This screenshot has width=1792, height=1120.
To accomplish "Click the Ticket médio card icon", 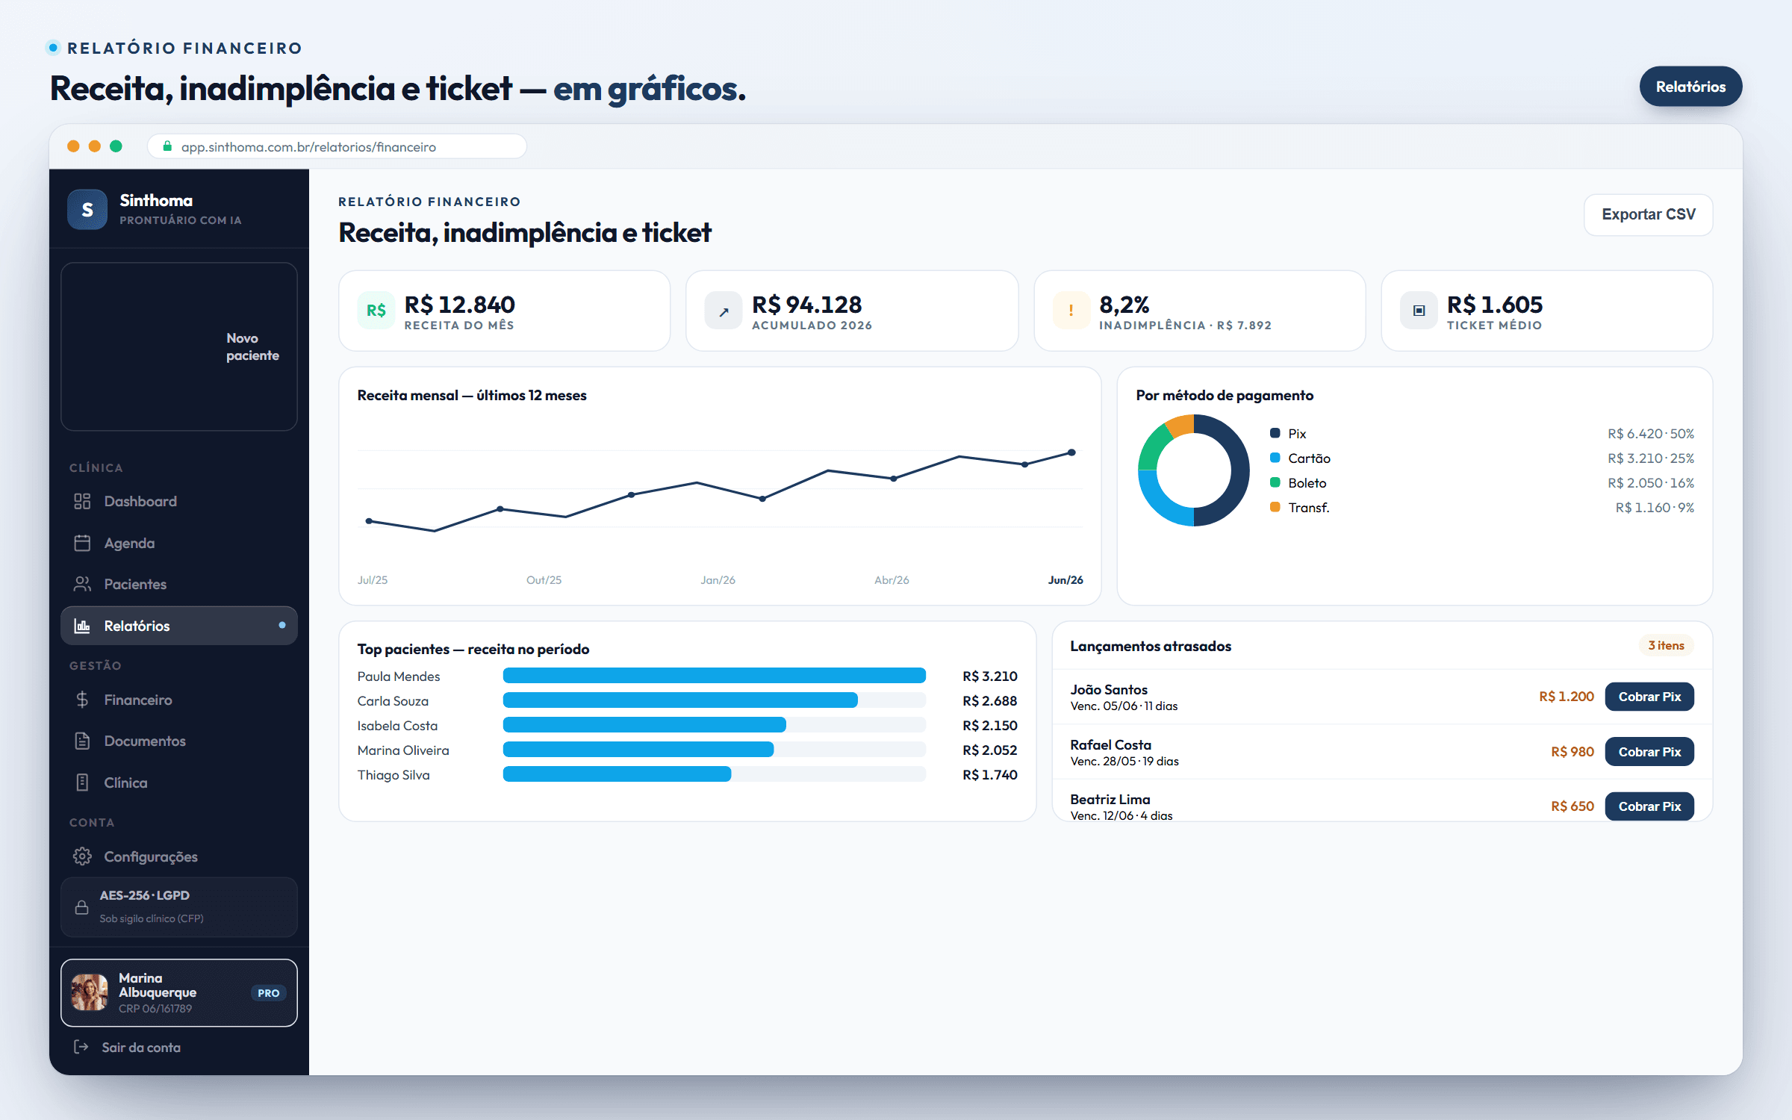I will 1419,311.
